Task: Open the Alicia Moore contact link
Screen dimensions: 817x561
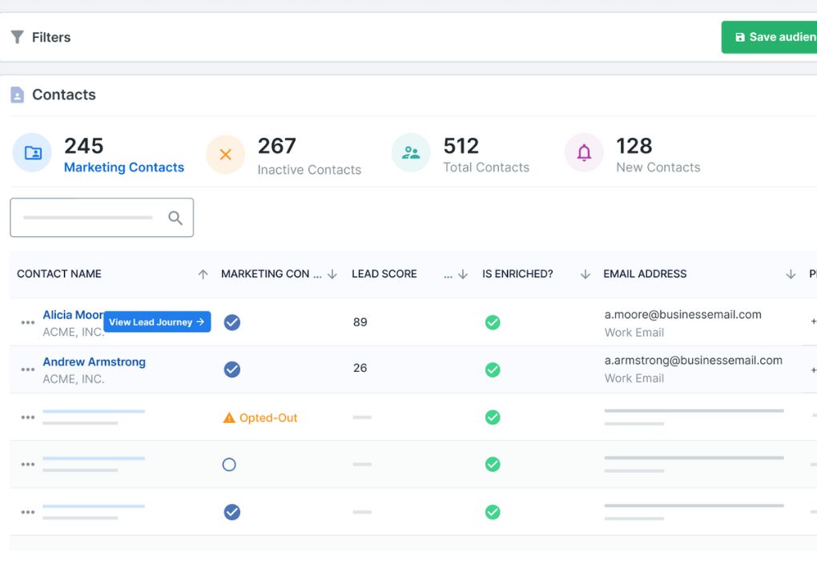Action: (73, 315)
